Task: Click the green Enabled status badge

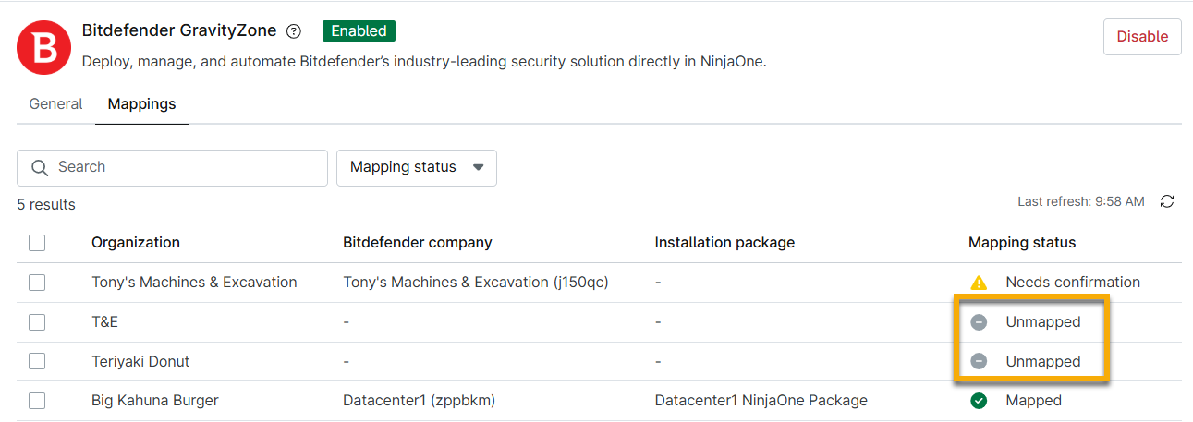Action: pyautogui.click(x=359, y=30)
